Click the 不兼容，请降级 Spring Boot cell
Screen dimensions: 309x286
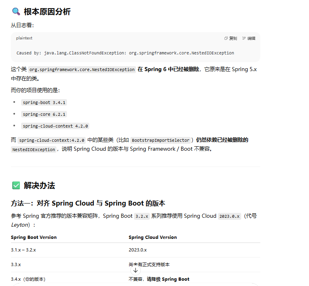159,279
